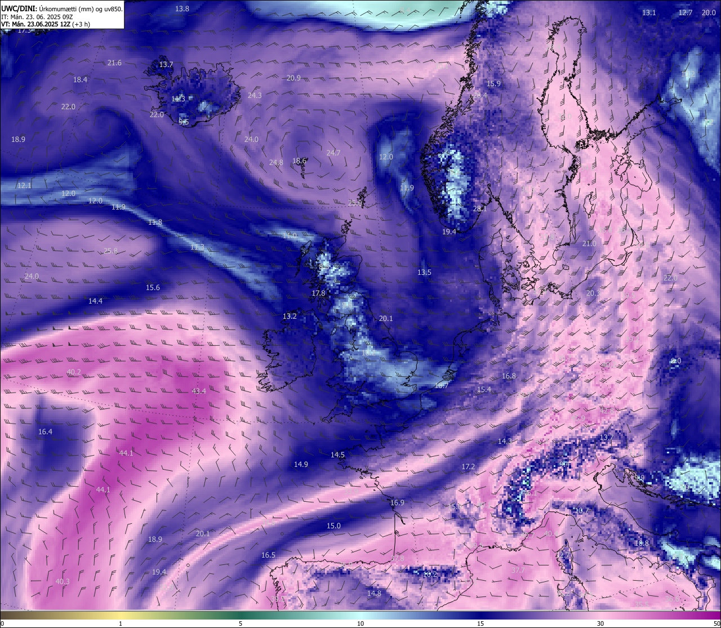Click the value 16.5 near Spain

pyautogui.click(x=268, y=555)
